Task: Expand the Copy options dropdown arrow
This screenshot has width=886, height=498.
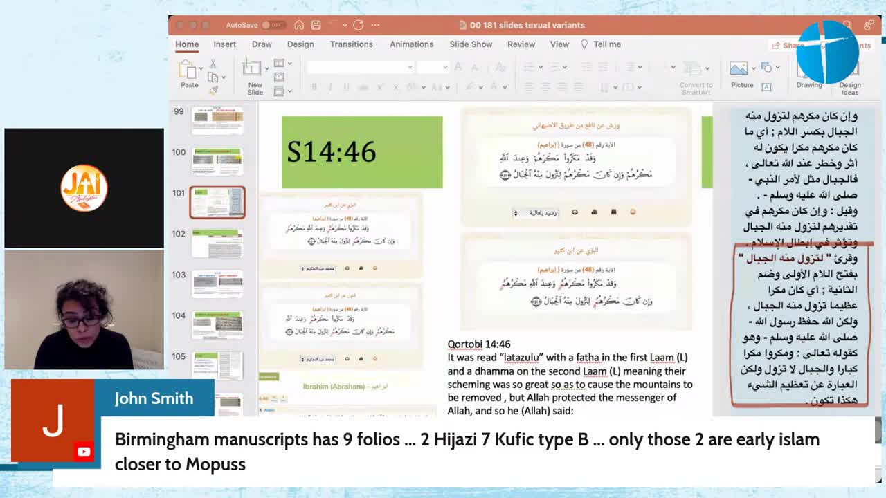Action: (x=223, y=77)
